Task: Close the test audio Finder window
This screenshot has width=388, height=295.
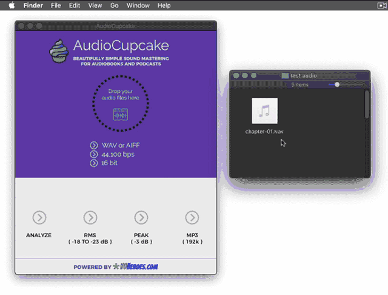Action: pyautogui.click(x=236, y=75)
